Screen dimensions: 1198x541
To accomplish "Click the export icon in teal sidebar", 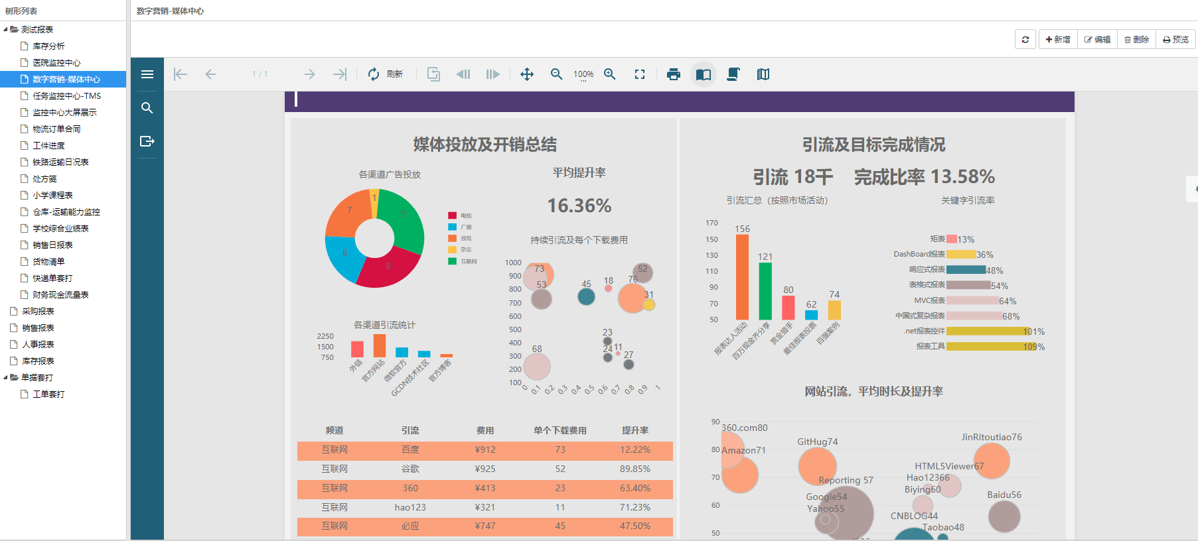I will tap(147, 141).
